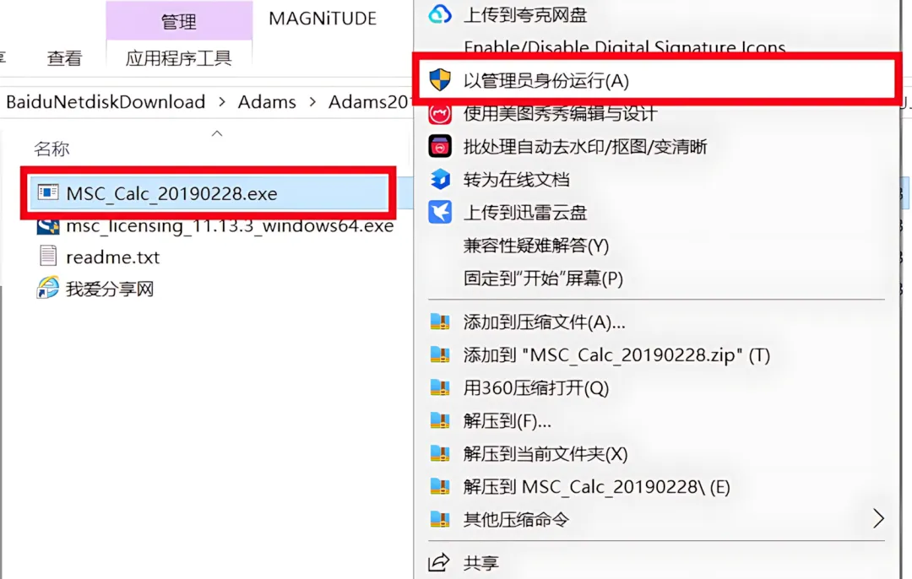This screenshot has width=912, height=579.
Task: Expand breadcrumb chevron after Adams folder
Action: coord(312,102)
